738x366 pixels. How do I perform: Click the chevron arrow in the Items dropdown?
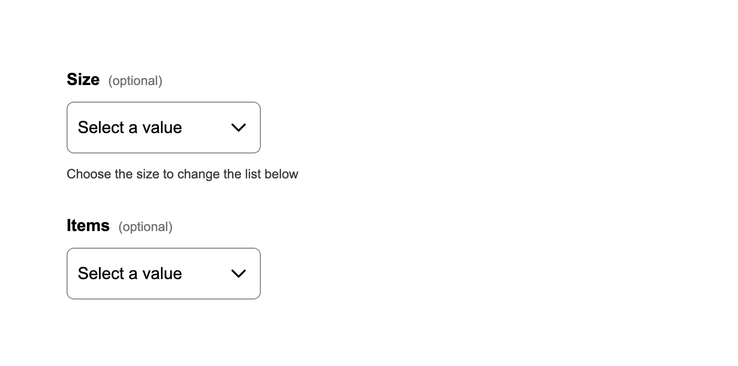pos(238,274)
